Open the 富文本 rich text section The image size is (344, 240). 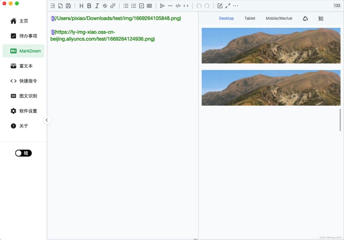coord(24,66)
